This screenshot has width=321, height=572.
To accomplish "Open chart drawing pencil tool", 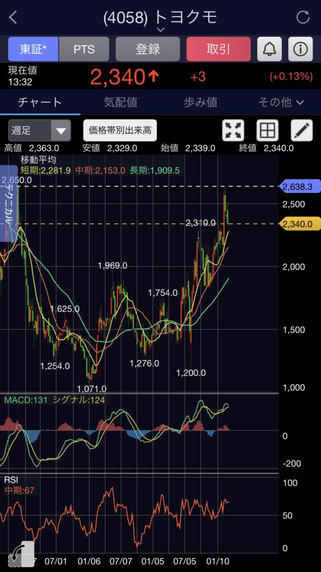I will (x=301, y=130).
